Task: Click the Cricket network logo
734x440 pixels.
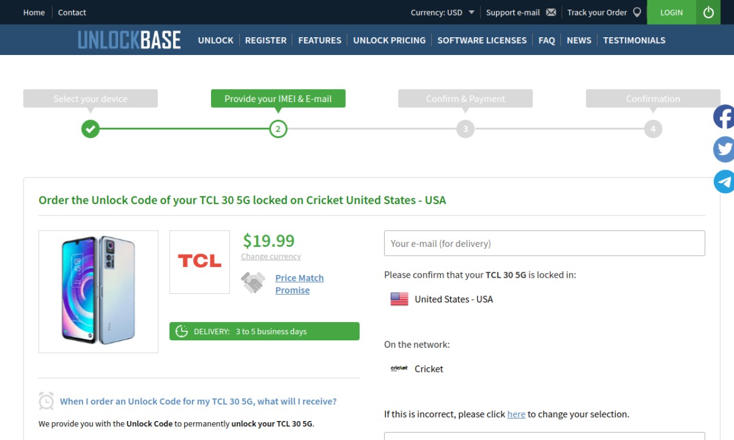Action: (399, 368)
